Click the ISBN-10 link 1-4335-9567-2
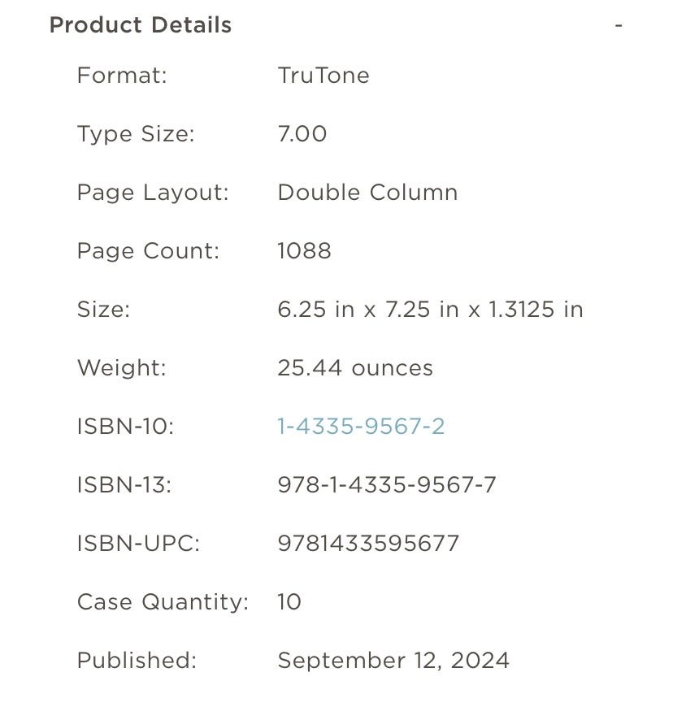 click(361, 427)
